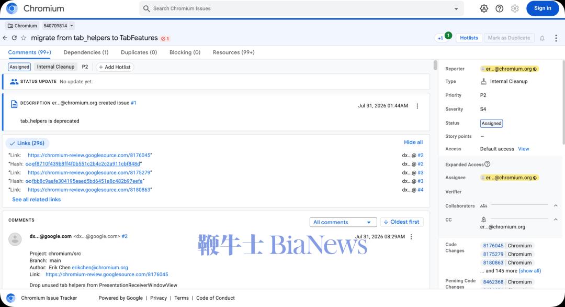The width and height of the screenshot is (565, 307).
Task: Open the All comments filter dropdown
Action: 343,222
